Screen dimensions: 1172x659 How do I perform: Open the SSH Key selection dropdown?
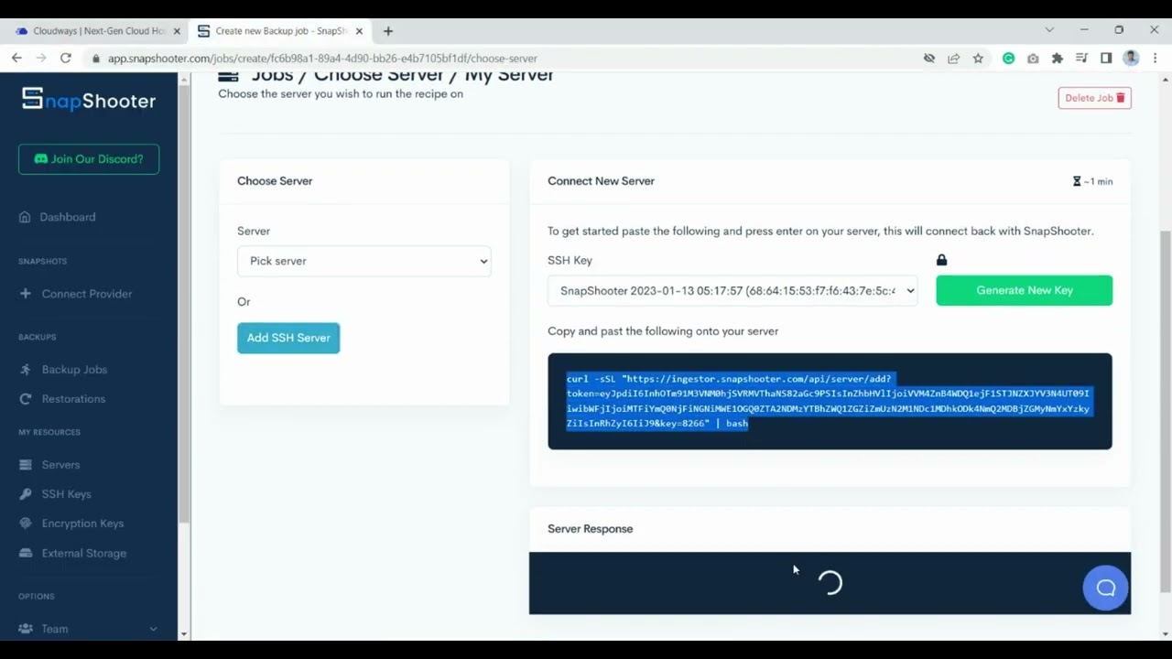point(732,290)
